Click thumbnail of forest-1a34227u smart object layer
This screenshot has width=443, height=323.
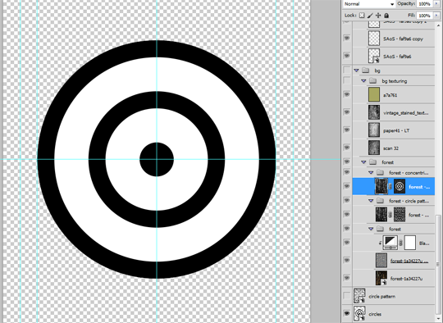[x=381, y=278]
